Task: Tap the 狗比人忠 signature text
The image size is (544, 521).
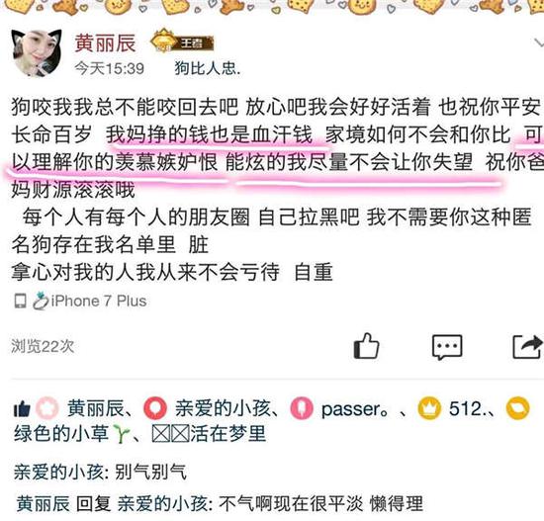Action: click(207, 68)
